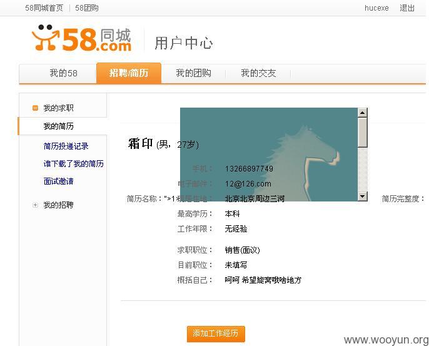Expand the 我的招聘 section plus icon
Image resolution: width=429 pixels, height=346 pixels.
tap(35, 205)
